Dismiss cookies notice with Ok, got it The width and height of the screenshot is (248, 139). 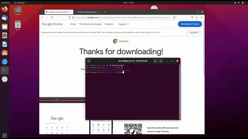[194, 32]
